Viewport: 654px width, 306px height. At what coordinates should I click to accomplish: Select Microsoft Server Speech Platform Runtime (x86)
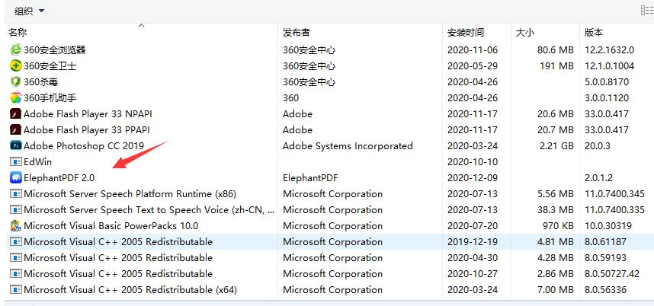(130, 193)
